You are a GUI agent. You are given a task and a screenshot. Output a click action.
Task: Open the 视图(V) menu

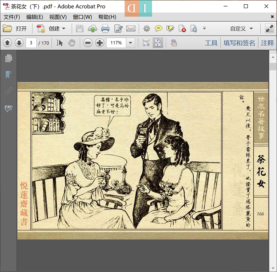coord(58,17)
